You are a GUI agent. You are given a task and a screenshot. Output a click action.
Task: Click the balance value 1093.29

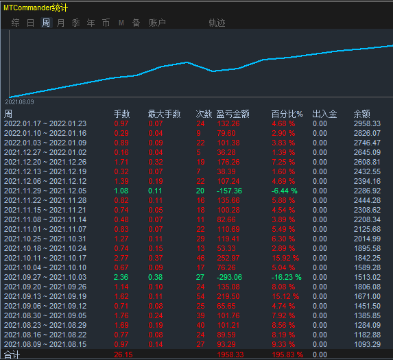pos(367,344)
